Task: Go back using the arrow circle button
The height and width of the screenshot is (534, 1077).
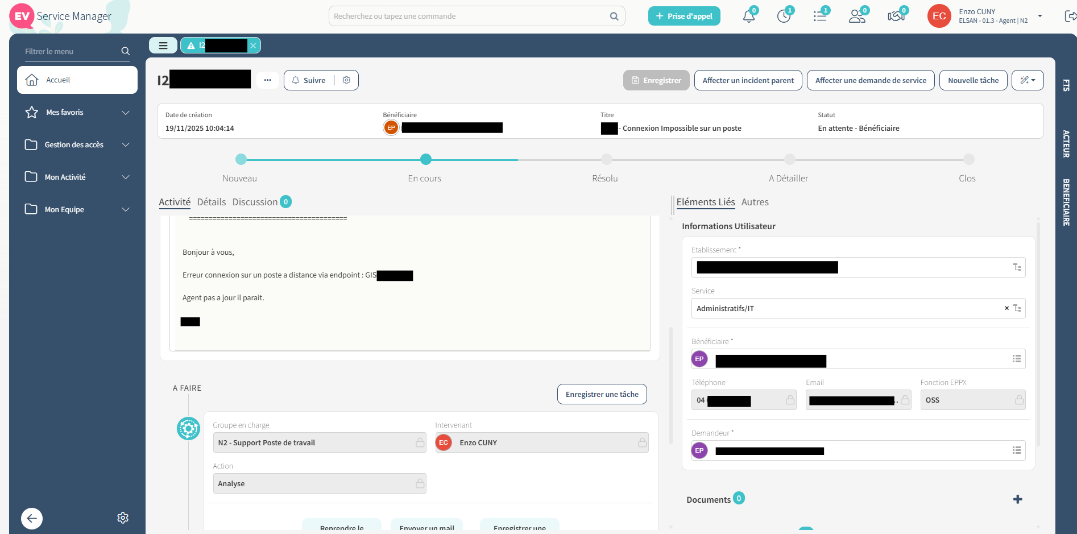Action: (32, 518)
